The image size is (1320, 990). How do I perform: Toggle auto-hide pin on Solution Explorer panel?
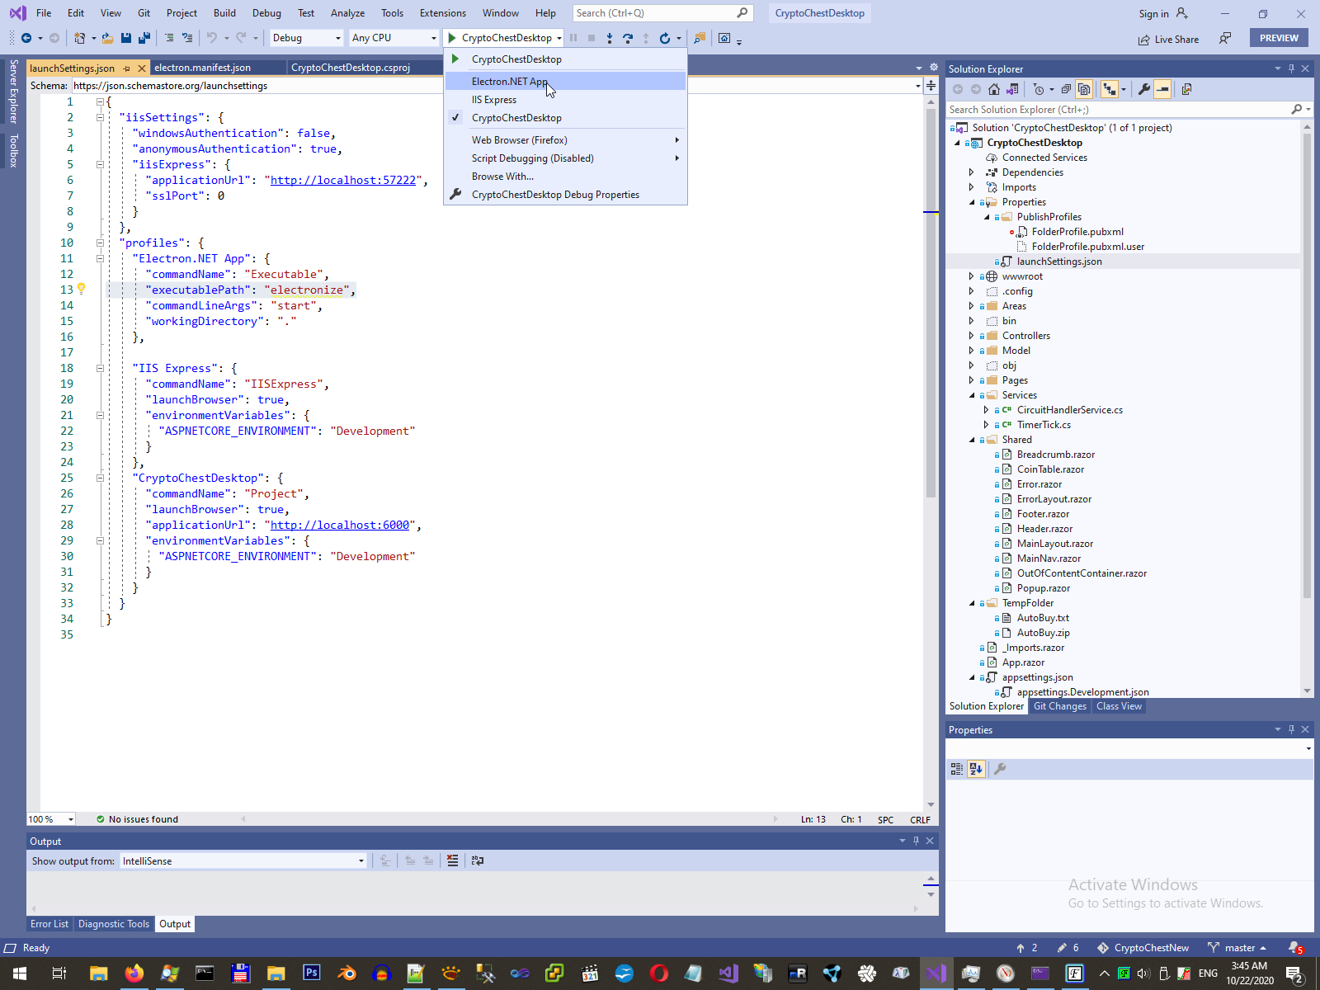click(x=1291, y=68)
